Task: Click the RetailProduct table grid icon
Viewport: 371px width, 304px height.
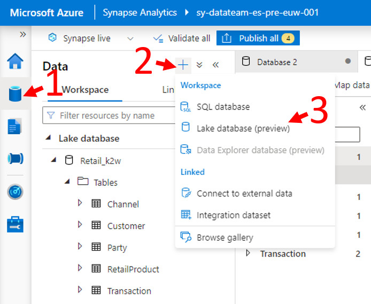Action: tap(96, 269)
